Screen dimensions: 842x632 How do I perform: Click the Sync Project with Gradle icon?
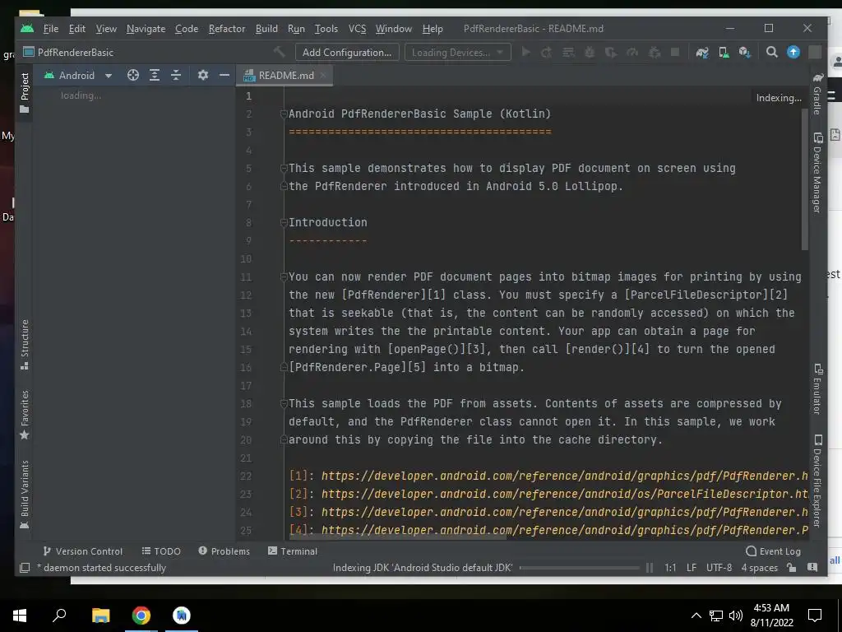702,52
